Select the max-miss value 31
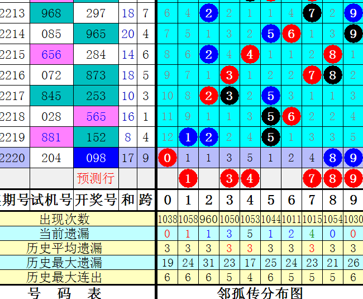This screenshot has width=363, height=299. [x=209, y=263]
